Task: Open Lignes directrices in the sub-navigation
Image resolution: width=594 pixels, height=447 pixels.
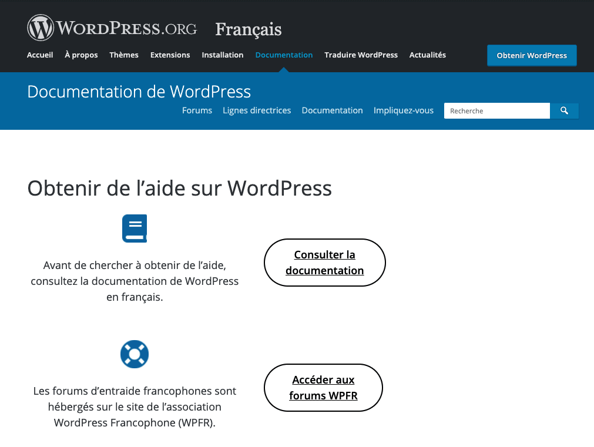Action: tap(257, 110)
